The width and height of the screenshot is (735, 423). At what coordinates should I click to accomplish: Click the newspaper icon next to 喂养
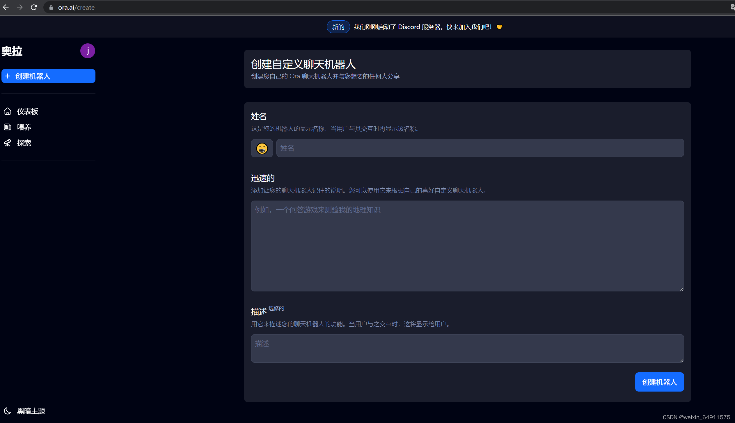click(x=8, y=127)
